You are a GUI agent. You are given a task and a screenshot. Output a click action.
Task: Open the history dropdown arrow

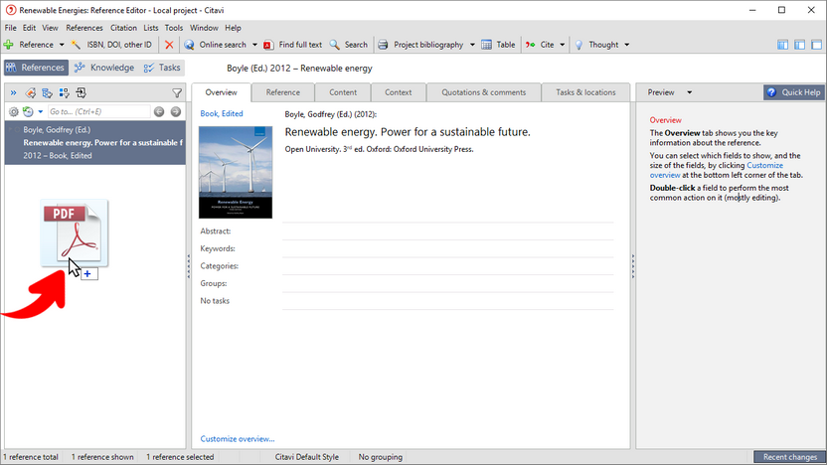pyautogui.click(x=40, y=111)
